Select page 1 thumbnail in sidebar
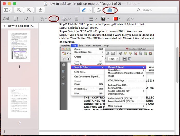The width and height of the screenshot is (180, 136). point(19,46)
